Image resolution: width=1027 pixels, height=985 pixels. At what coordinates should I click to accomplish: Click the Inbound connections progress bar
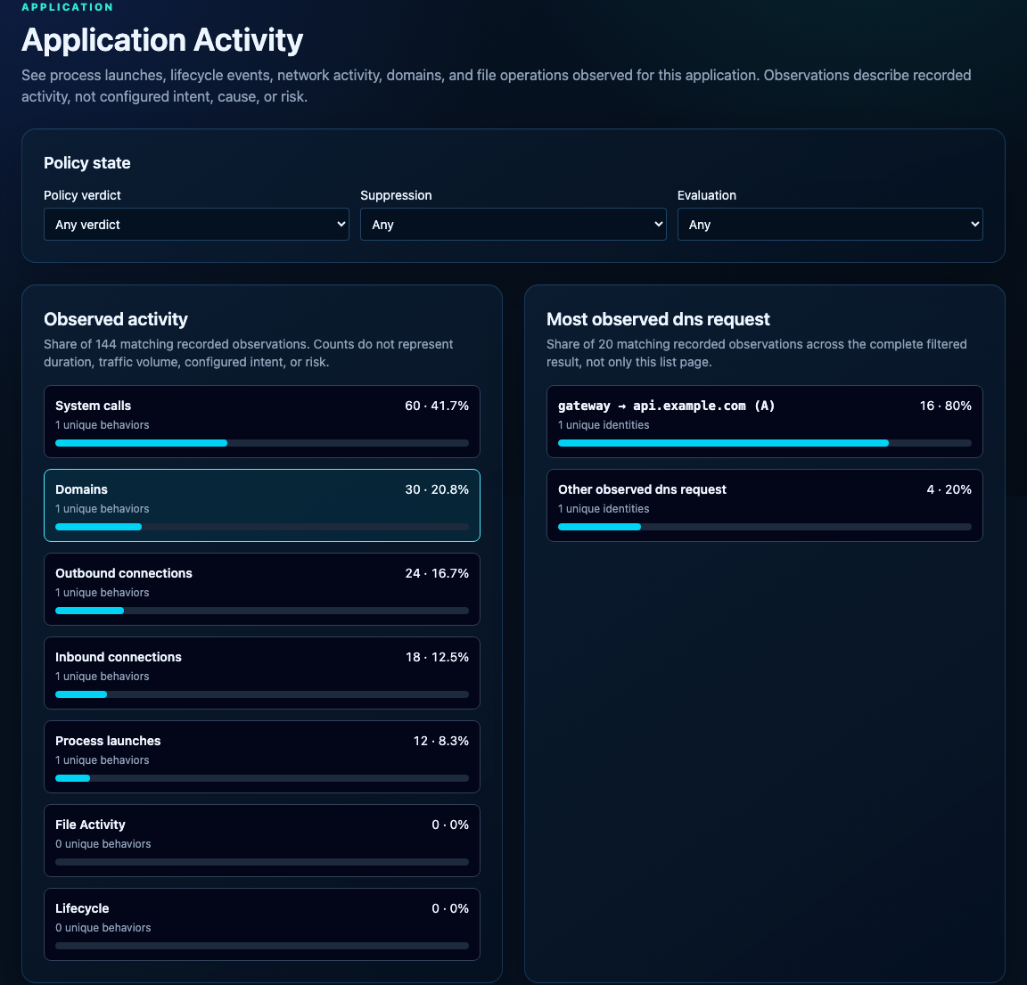[x=262, y=695]
